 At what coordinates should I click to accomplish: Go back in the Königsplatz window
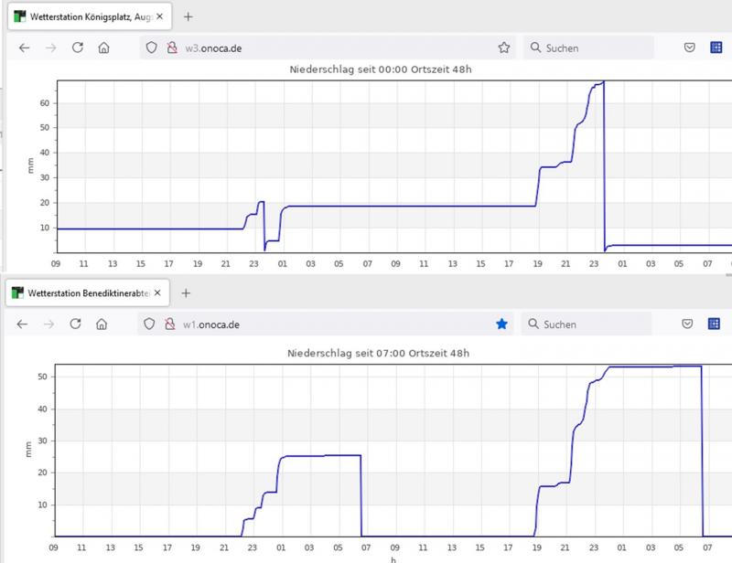coord(24,48)
